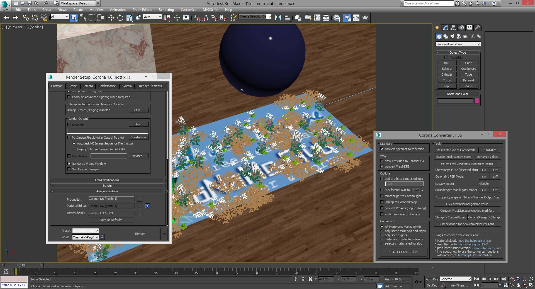Open the Utilities hammer panel

pos(478,28)
